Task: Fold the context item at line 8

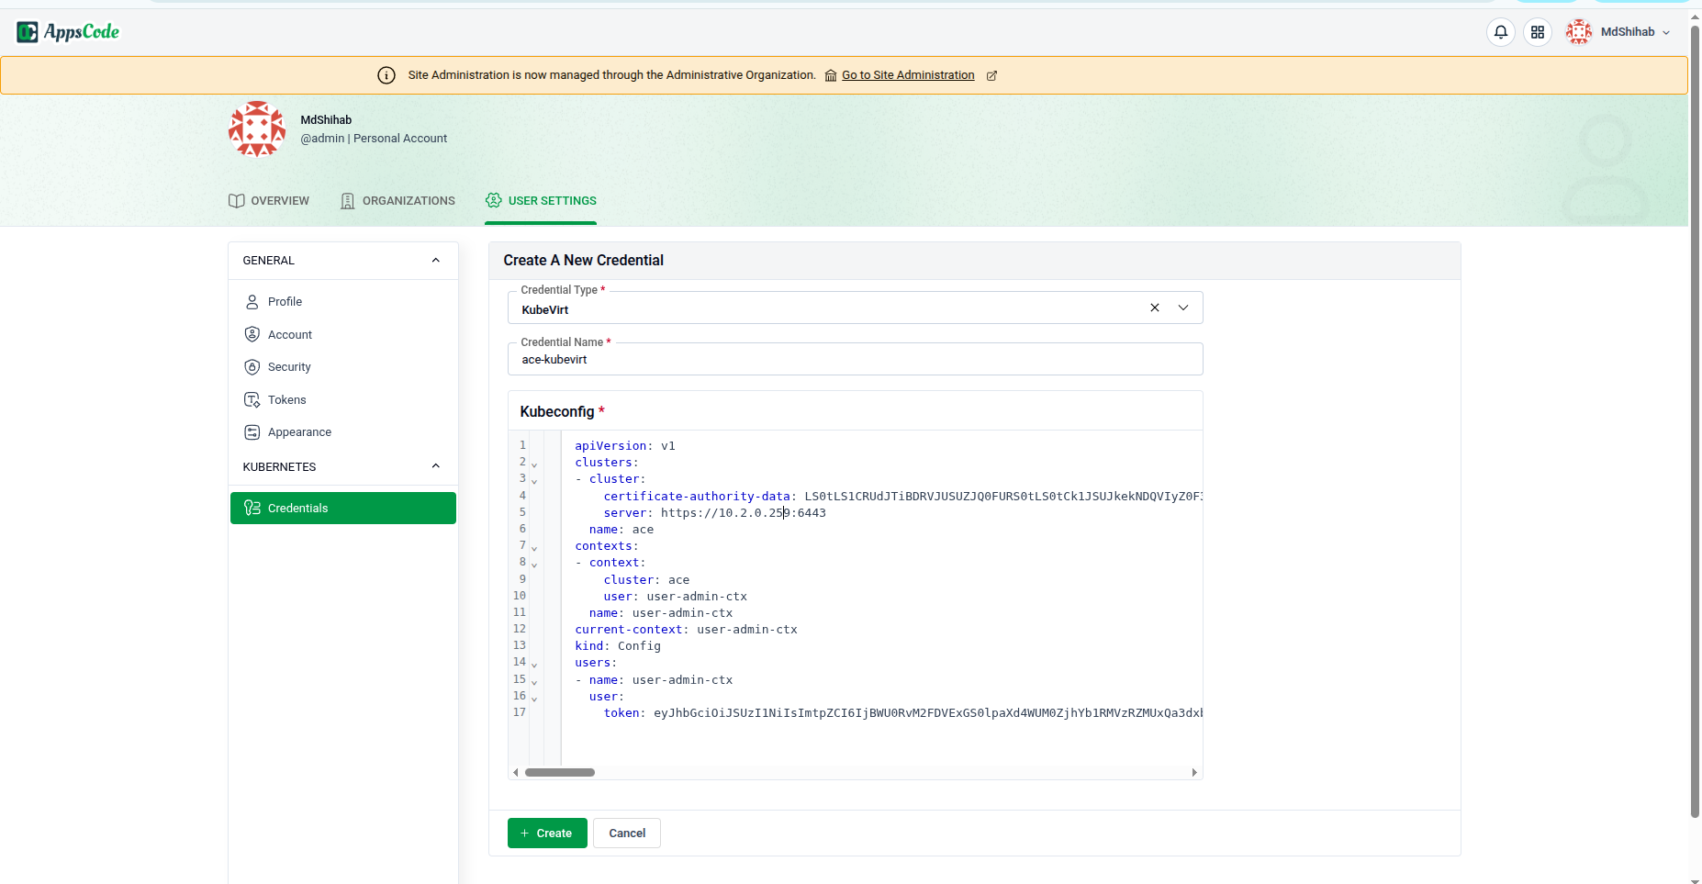Action: click(x=534, y=564)
